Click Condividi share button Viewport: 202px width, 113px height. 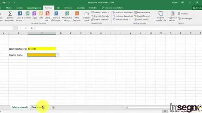point(197,8)
